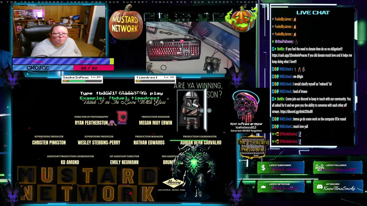Click the BotRix donation message
The image size is (367, 206).
click(x=312, y=55)
